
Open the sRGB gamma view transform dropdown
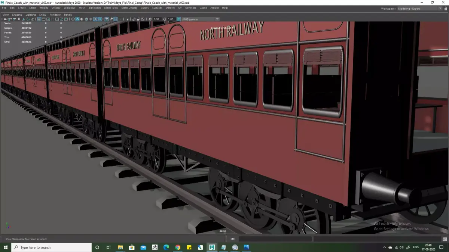click(x=201, y=19)
